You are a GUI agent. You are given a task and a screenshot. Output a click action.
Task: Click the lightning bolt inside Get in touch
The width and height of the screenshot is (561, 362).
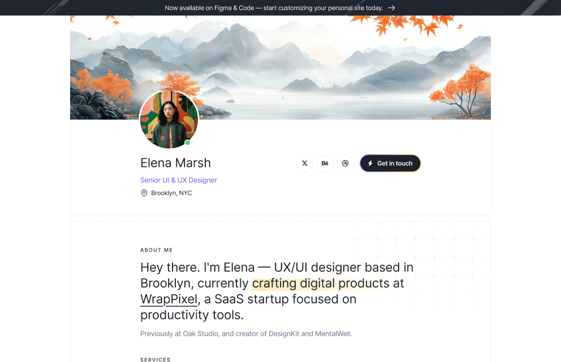tap(370, 163)
